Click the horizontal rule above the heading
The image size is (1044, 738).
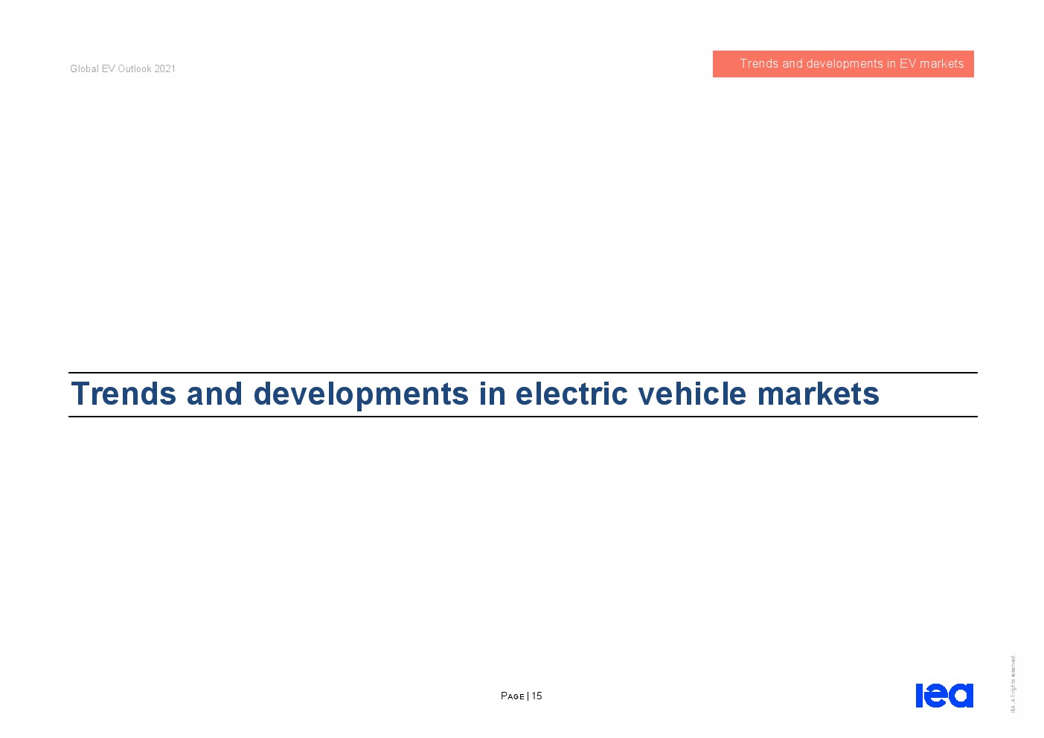pos(522,373)
